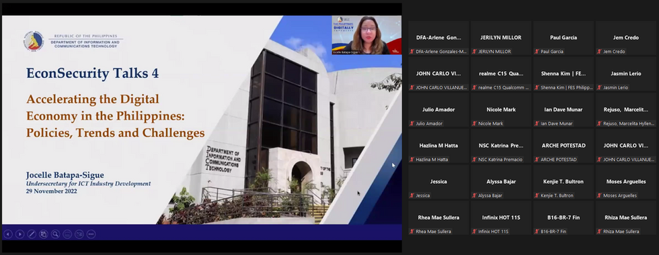Select the Jasmin Lerio participant tile
659x255 pixels.
tap(626, 74)
